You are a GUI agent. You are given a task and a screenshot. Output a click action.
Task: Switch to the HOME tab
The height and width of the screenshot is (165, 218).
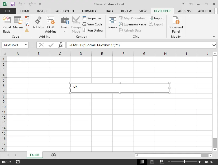(25, 11)
